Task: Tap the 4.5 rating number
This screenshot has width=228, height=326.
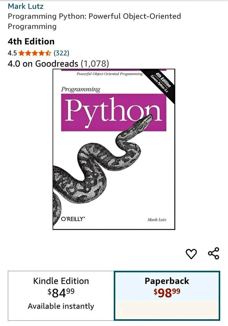Action: coord(12,53)
